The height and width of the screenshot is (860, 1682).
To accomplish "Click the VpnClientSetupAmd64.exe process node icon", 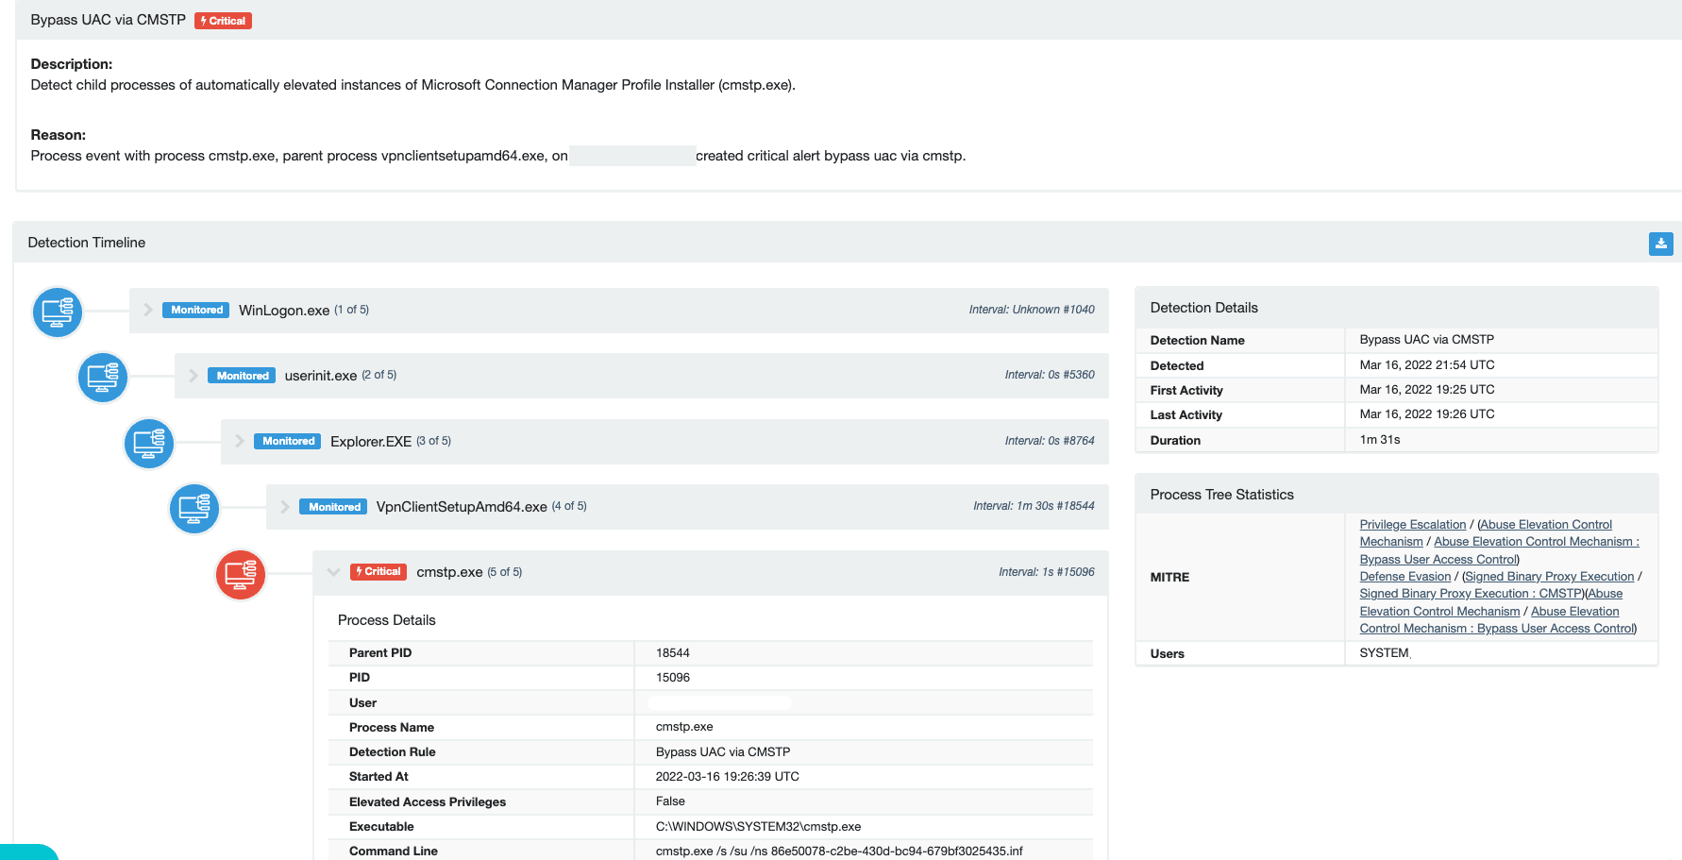I will [x=193, y=509].
